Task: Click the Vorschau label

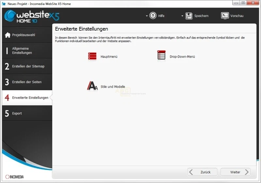Action: pos(237,16)
